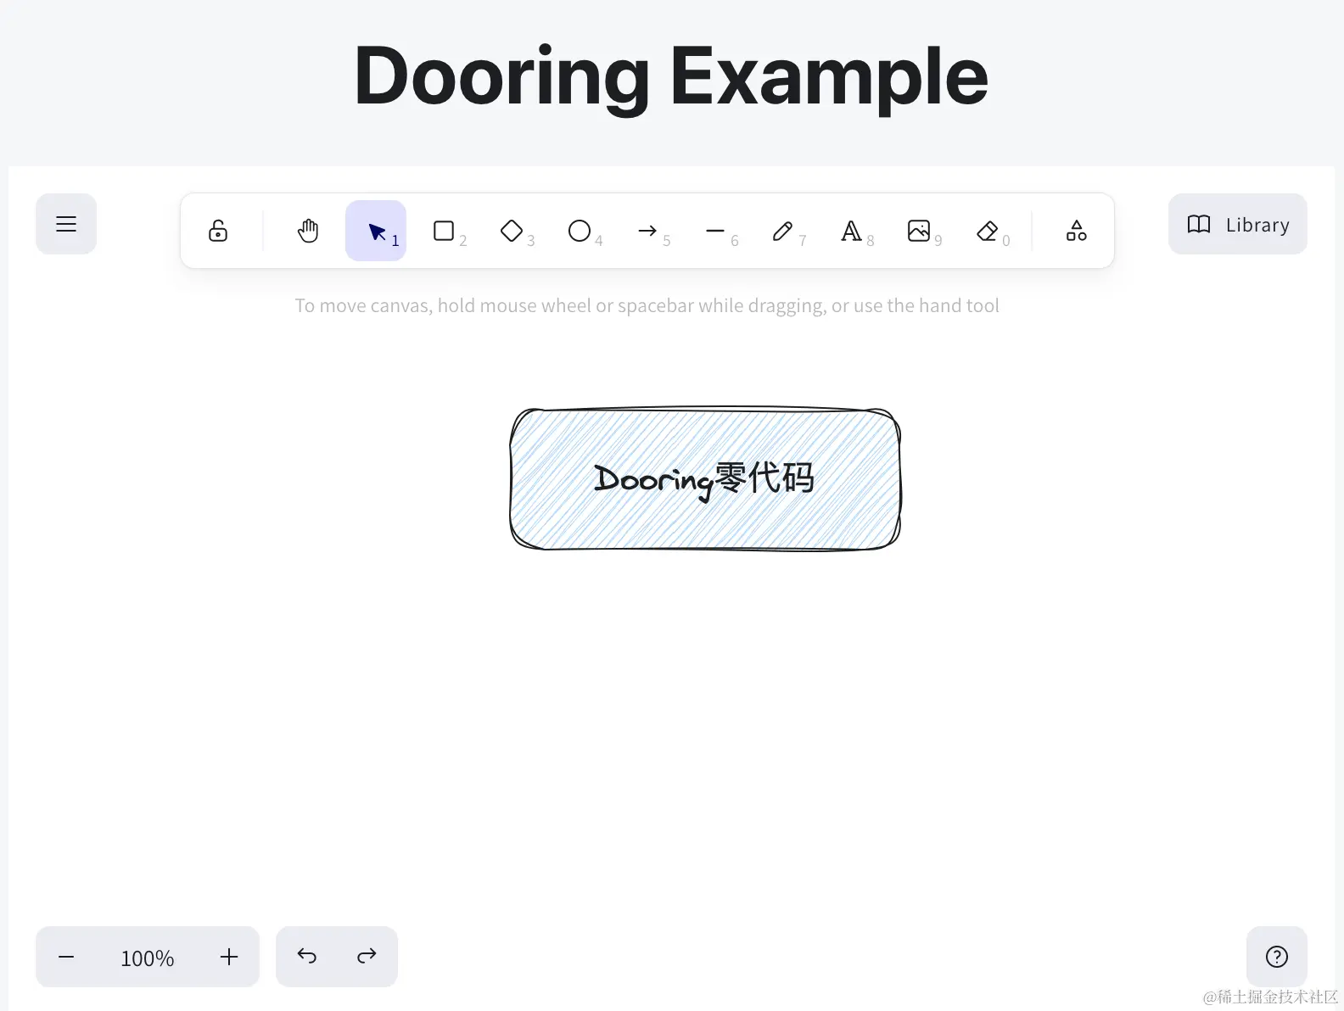The height and width of the screenshot is (1011, 1344).
Task: Activate the Insert image tool
Action: (919, 231)
